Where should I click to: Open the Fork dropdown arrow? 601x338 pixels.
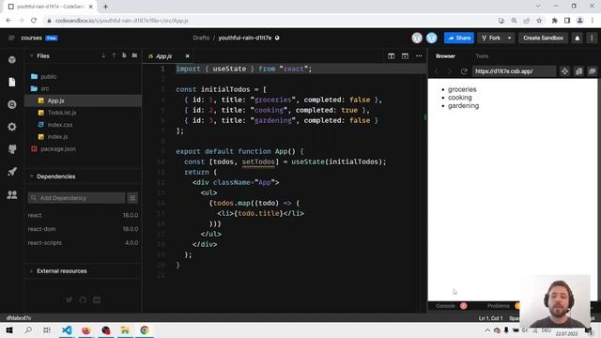coord(509,38)
